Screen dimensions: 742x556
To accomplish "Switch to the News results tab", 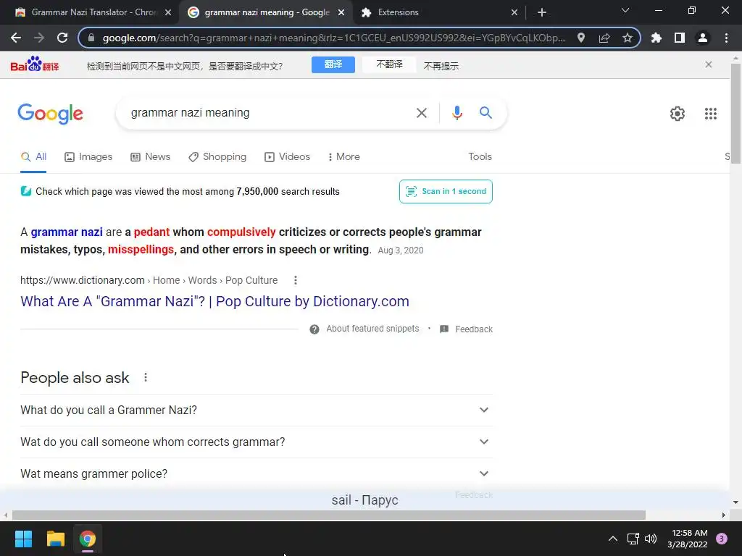I will coord(151,157).
